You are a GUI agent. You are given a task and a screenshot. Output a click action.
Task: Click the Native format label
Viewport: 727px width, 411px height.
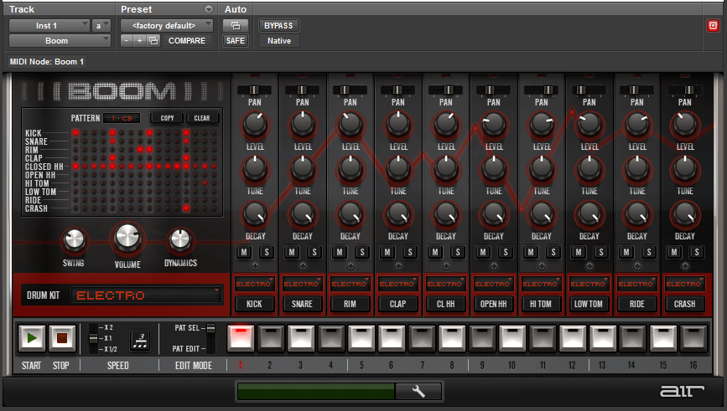(279, 41)
